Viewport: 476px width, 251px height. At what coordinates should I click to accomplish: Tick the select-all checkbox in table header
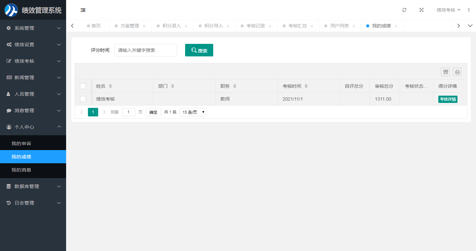(83, 86)
